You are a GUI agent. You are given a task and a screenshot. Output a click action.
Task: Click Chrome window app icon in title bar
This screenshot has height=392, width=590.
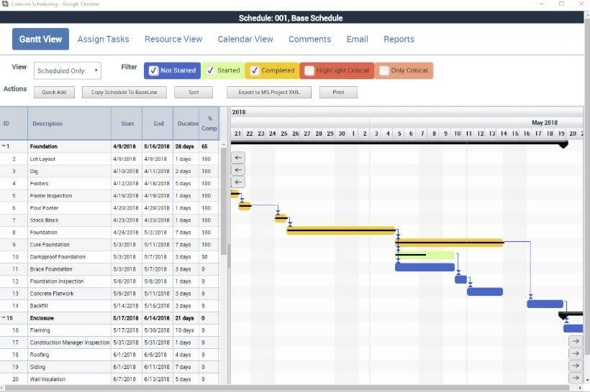pos(5,4)
